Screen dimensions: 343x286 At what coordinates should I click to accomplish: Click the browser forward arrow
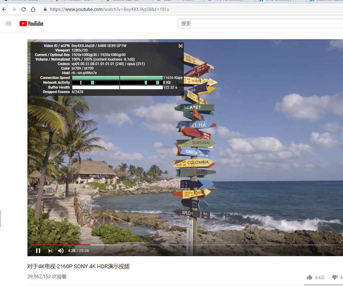14,9
